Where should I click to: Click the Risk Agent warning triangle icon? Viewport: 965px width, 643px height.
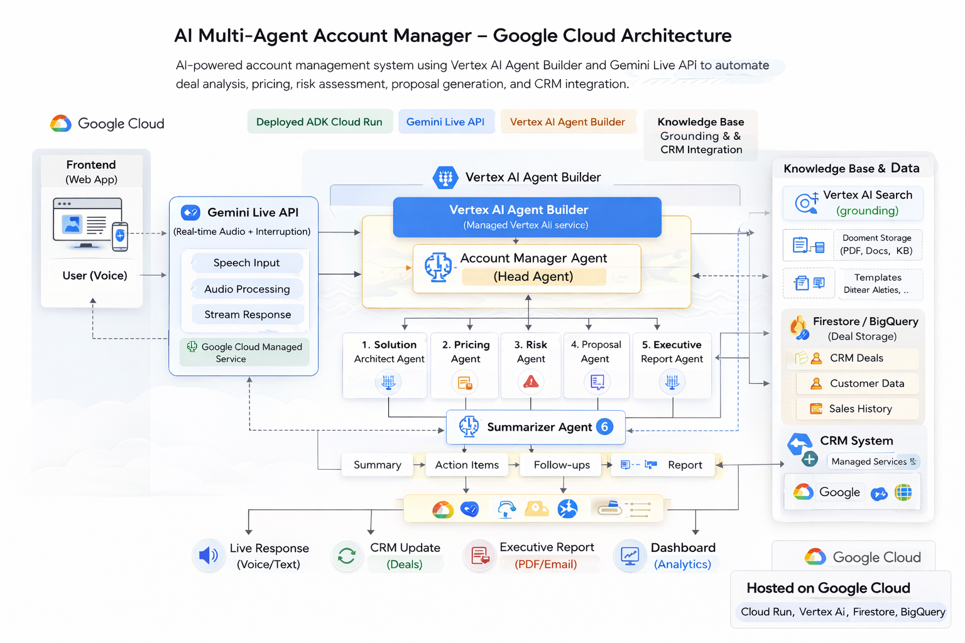click(x=531, y=381)
